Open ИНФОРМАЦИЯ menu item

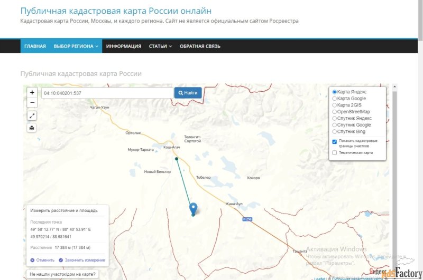tap(124, 46)
